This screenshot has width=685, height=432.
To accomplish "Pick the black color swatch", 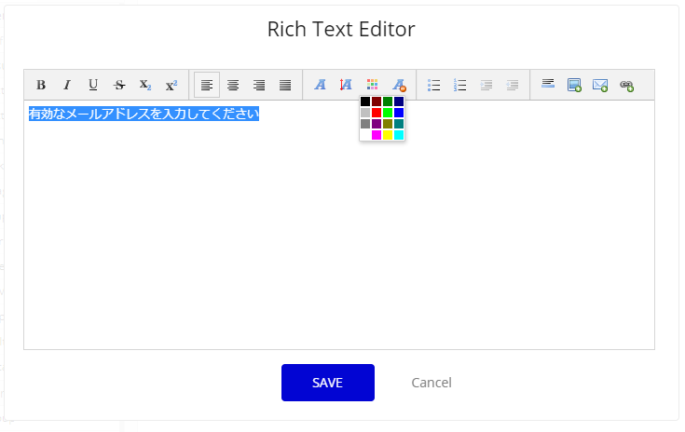I will 365,101.
